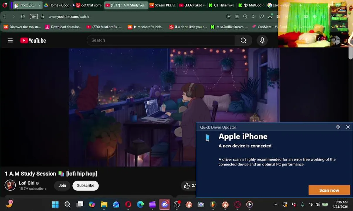Open the YouTube guide hamburger menu
Image resolution: width=353 pixels, height=211 pixels.
pyautogui.click(x=10, y=40)
